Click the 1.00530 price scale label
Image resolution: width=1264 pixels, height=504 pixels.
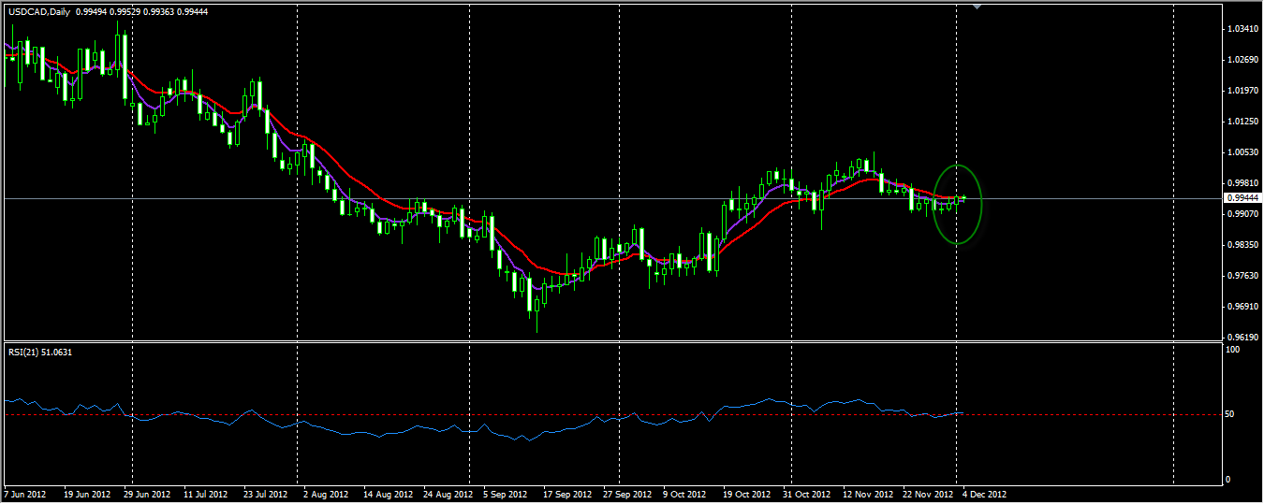1242,152
